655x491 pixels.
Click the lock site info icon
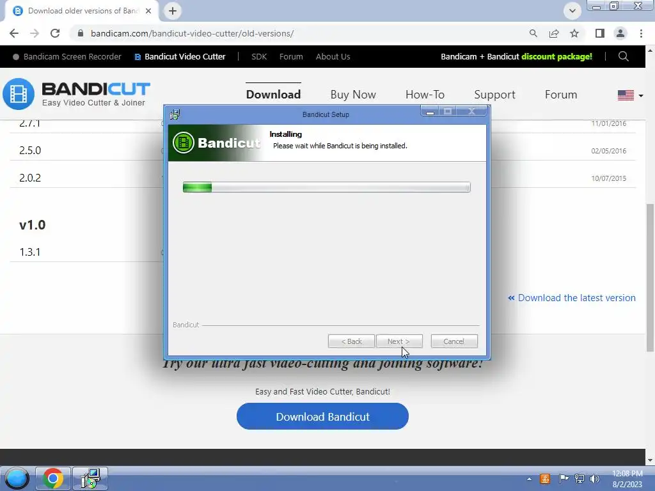click(x=81, y=33)
